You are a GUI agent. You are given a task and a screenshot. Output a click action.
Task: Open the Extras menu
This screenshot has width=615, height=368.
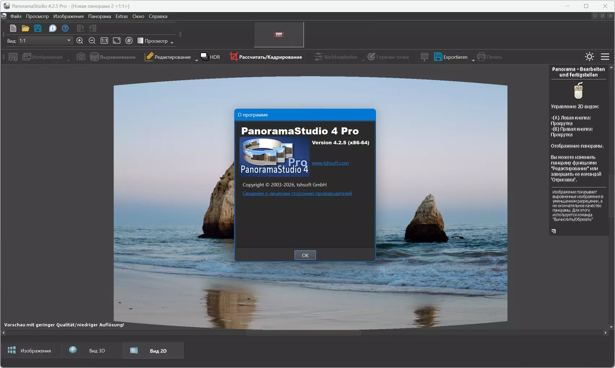pyautogui.click(x=122, y=16)
